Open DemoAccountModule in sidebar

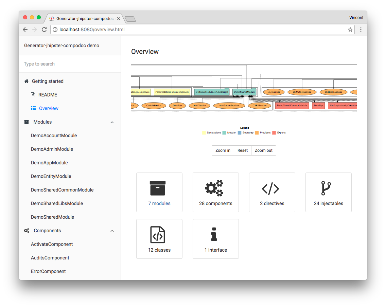(x=54, y=136)
